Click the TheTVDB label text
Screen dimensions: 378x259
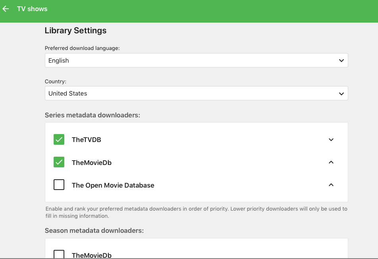pyautogui.click(x=86, y=140)
